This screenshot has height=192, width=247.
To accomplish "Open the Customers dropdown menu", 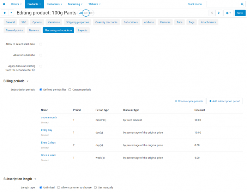I will (x=54, y=4).
